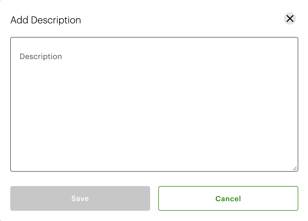
Task: Click the Save label on grey button
Action: coord(80,198)
